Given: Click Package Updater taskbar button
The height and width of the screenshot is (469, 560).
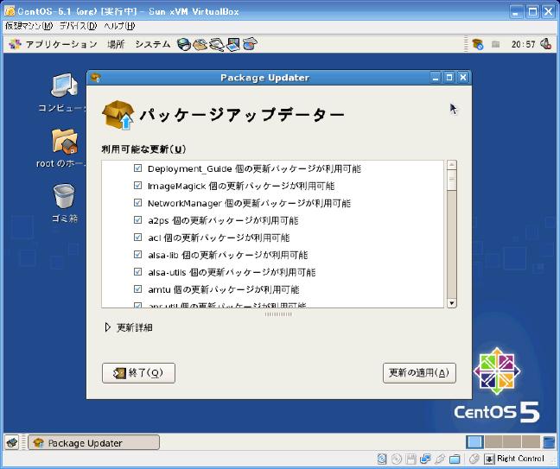Looking at the screenshot, I should click(94, 442).
